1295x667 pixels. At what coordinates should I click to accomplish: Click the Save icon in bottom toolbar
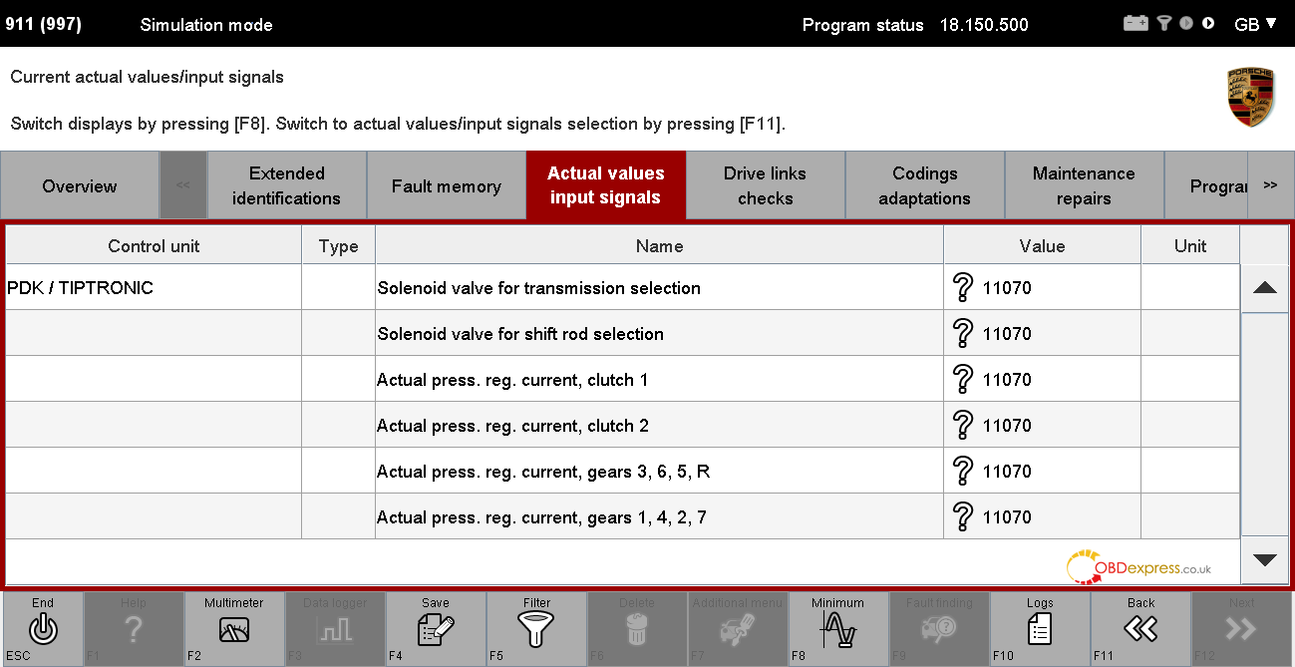[436, 629]
